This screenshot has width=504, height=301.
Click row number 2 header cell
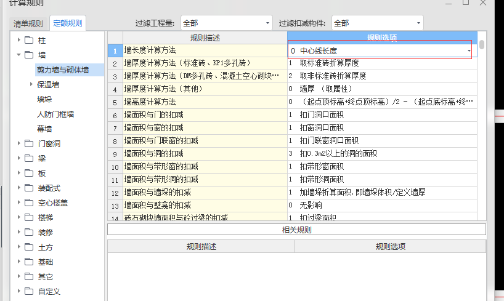tap(115, 63)
